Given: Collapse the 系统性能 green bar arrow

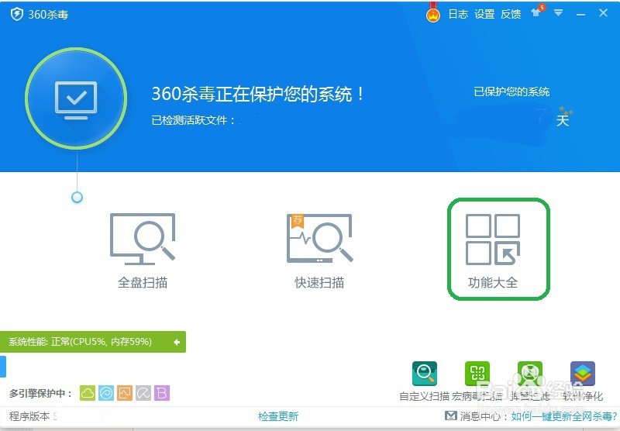Looking at the screenshot, I should pos(177,342).
